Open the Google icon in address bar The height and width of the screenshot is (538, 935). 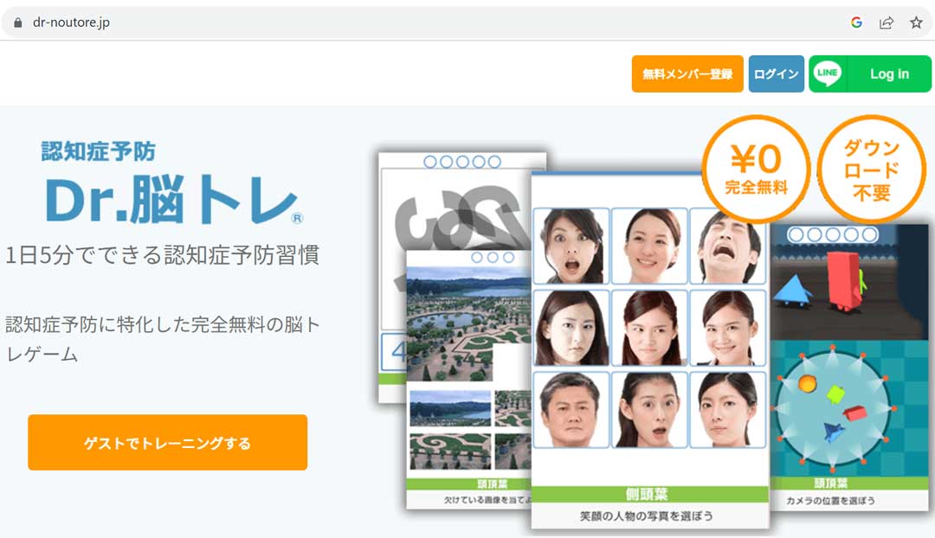point(856,22)
